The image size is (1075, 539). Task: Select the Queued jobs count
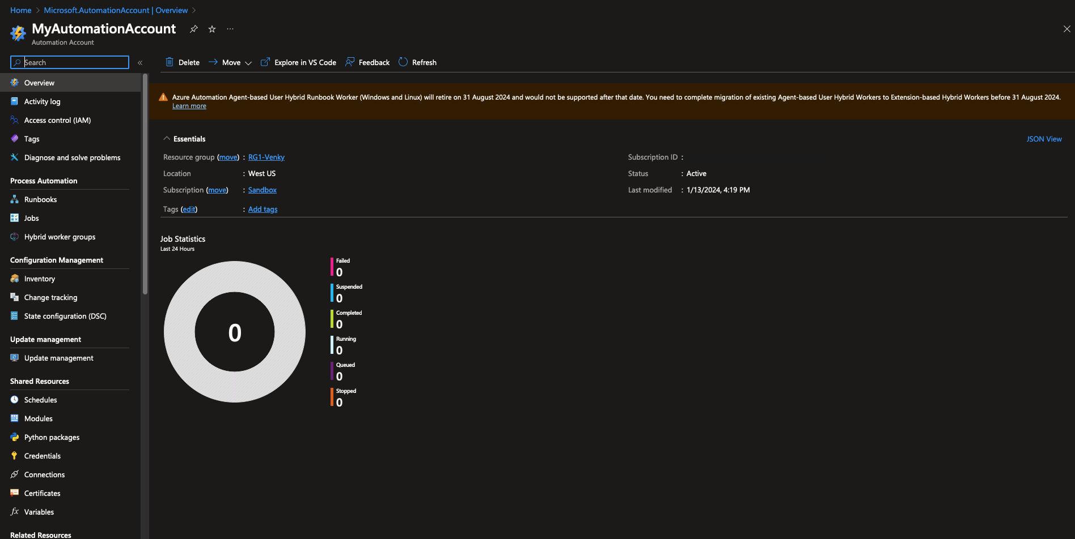click(339, 377)
